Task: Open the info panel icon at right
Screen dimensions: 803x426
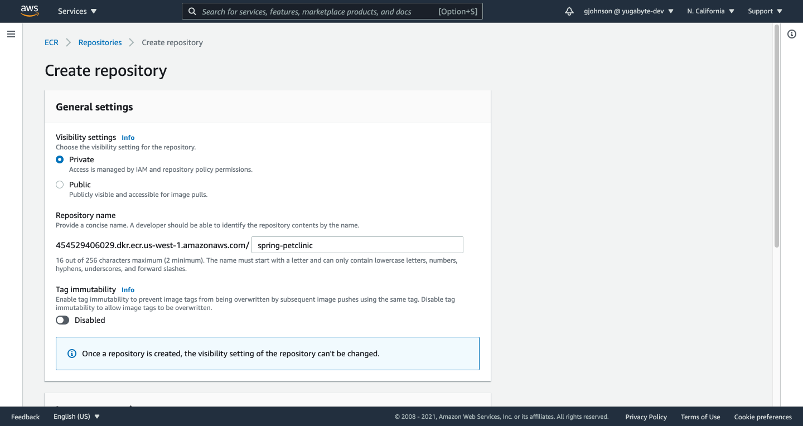Action: click(x=791, y=34)
